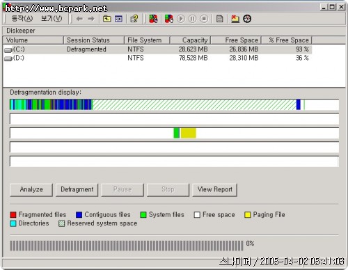Toggle the console tree pane icon
348x270 pixels.
(x=118, y=19)
